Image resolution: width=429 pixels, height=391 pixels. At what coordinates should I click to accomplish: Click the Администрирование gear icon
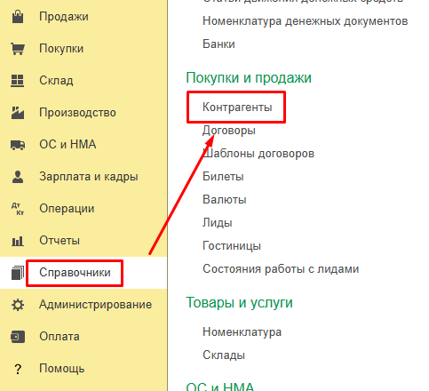click(x=18, y=305)
